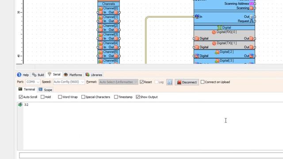
Task: Select the Channels header label
Action: click(108, 4)
